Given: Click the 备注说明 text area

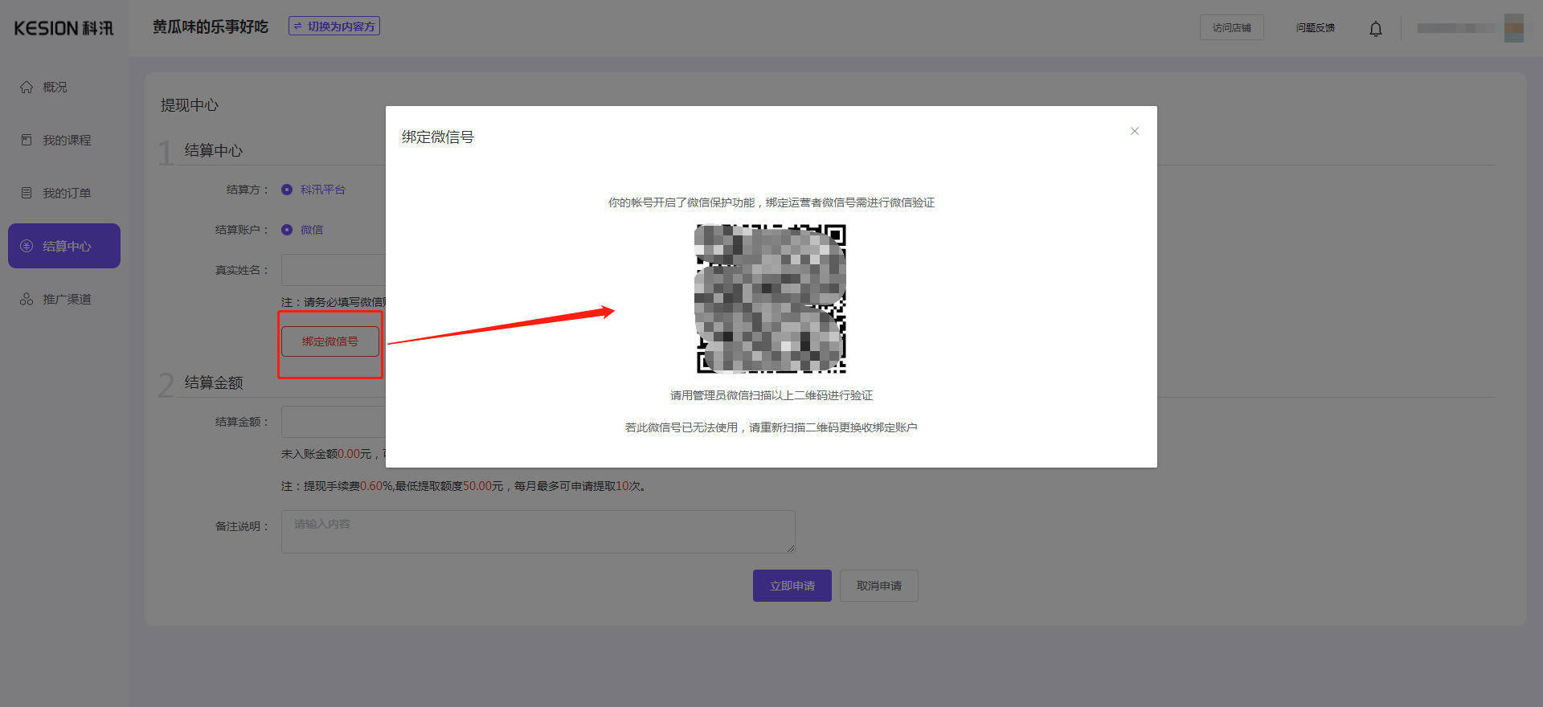Looking at the screenshot, I should tap(538, 531).
